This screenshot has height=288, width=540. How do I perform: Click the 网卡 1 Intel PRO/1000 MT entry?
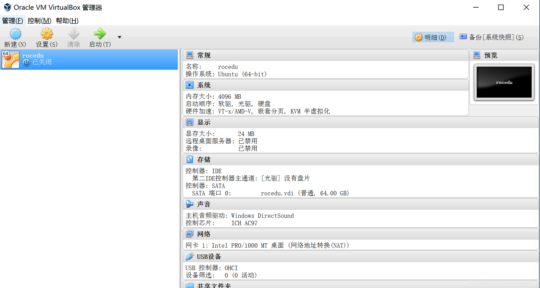(x=268, y=245)
